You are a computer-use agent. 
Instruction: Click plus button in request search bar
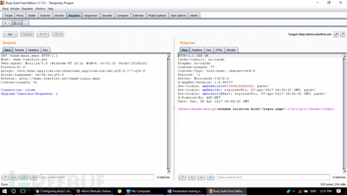(24, 177)
